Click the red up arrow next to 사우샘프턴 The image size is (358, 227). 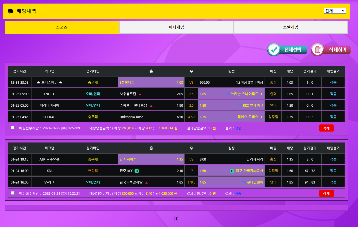pos(140,94)
